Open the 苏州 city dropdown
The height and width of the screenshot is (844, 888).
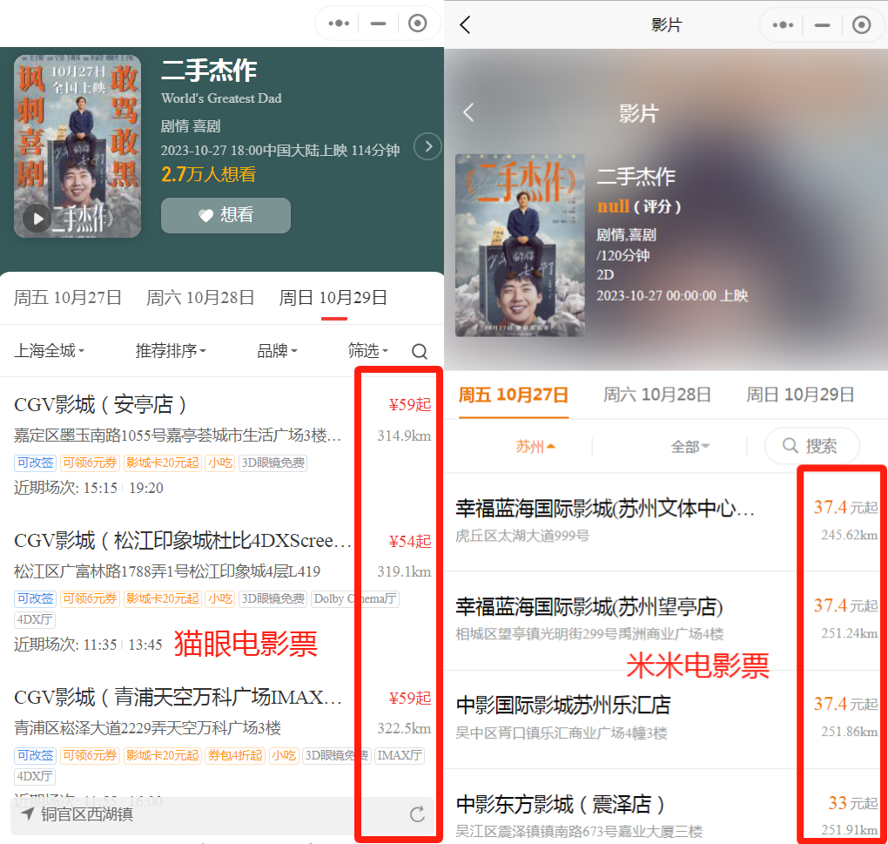(535, 446)
